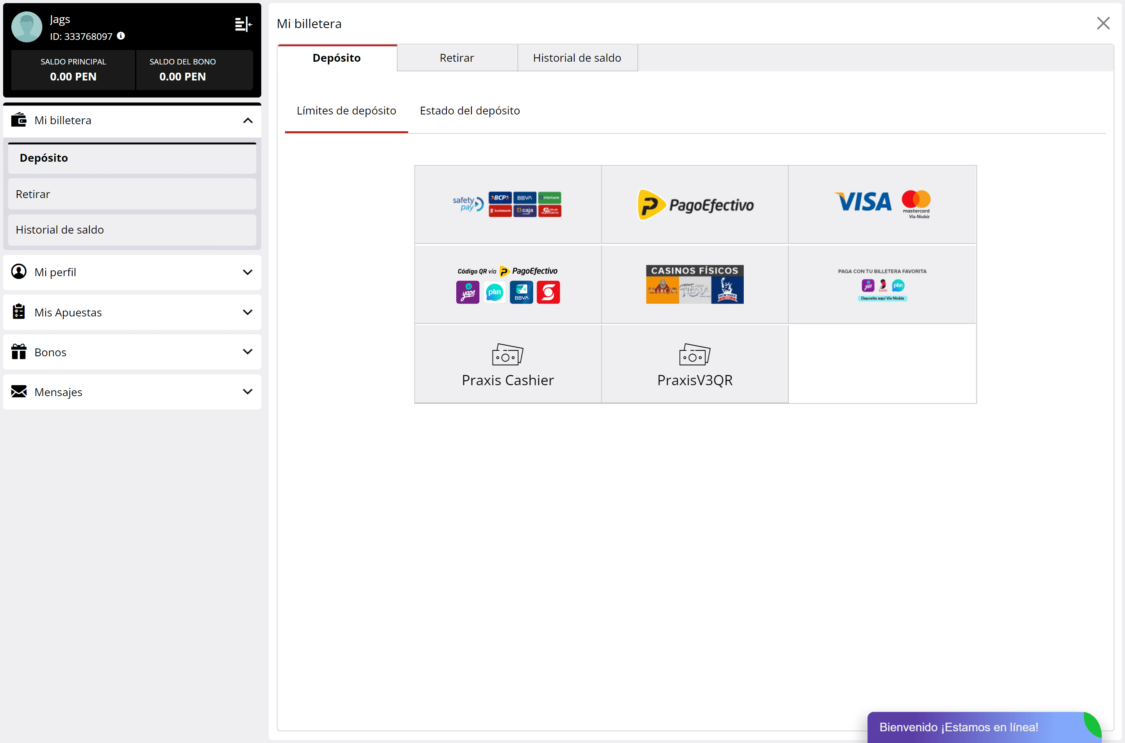Open the account ID info icon
1125x743 pixels.
(121, 36)
